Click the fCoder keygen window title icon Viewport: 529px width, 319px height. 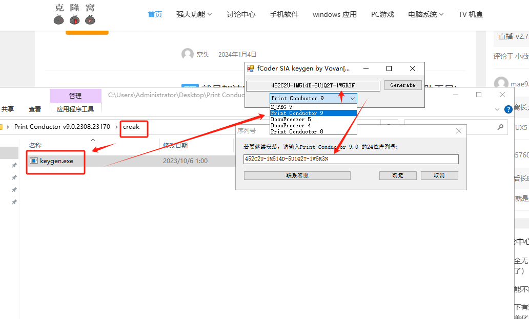251,69
